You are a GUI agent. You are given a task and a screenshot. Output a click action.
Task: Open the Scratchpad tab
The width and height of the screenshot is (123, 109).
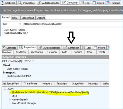28,18
